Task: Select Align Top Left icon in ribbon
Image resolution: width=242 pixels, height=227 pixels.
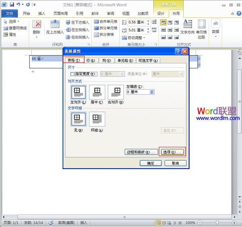Action: pos(163,23)
